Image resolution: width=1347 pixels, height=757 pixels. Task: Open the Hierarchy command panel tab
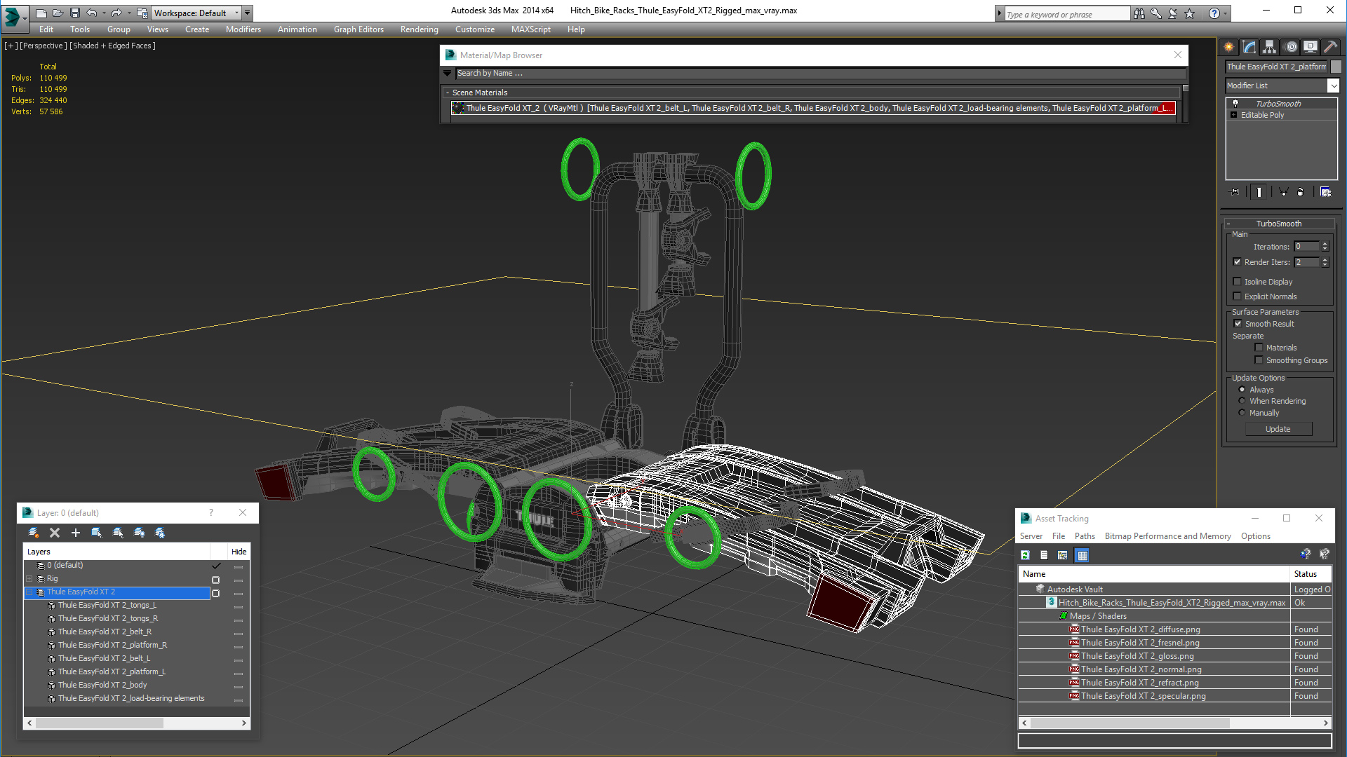click(x=1269, y=47)
